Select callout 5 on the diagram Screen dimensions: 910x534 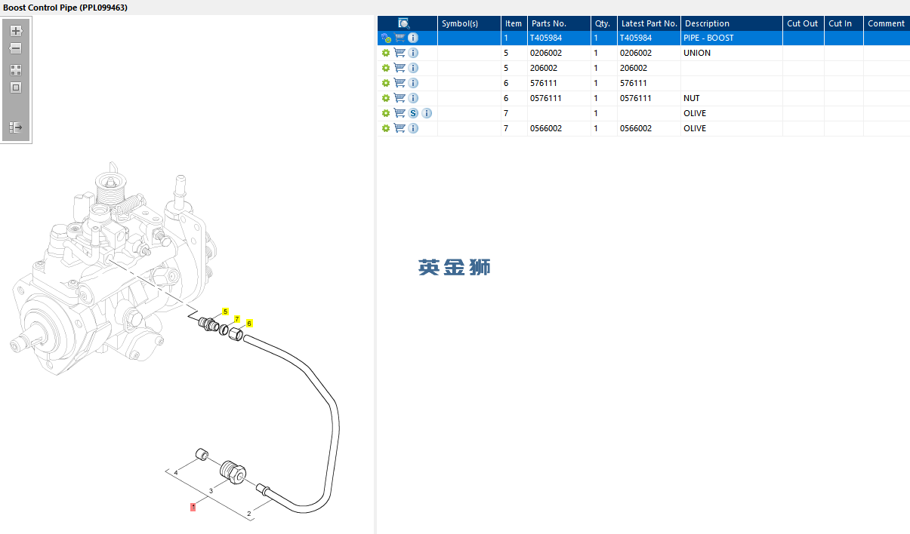(x=225, y=311)
